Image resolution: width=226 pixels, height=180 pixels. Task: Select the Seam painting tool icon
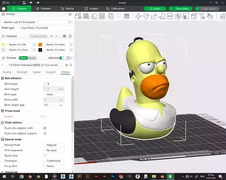click(194, 16)
